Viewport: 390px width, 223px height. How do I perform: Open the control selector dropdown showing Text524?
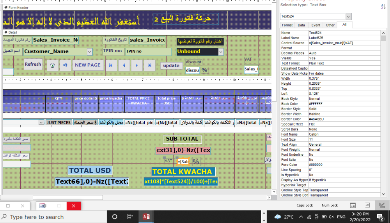point(348,17)
